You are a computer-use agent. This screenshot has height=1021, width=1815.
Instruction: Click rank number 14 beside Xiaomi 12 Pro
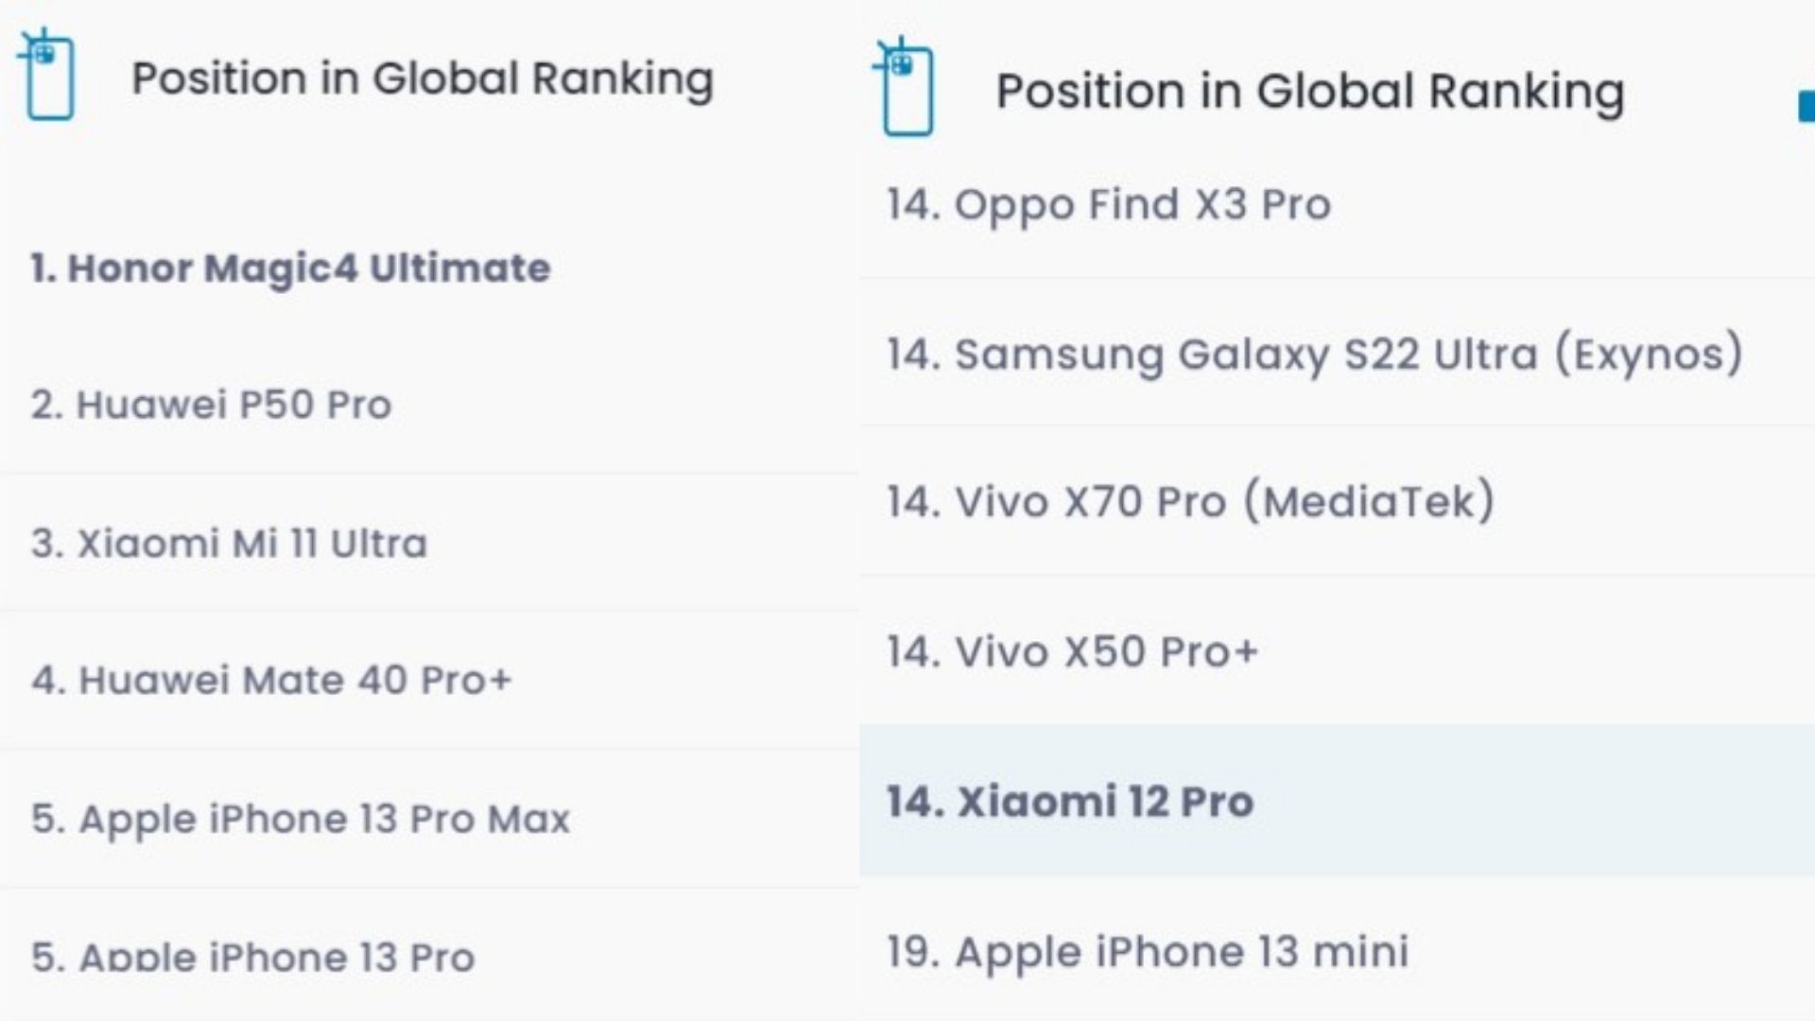coord(915,801)
